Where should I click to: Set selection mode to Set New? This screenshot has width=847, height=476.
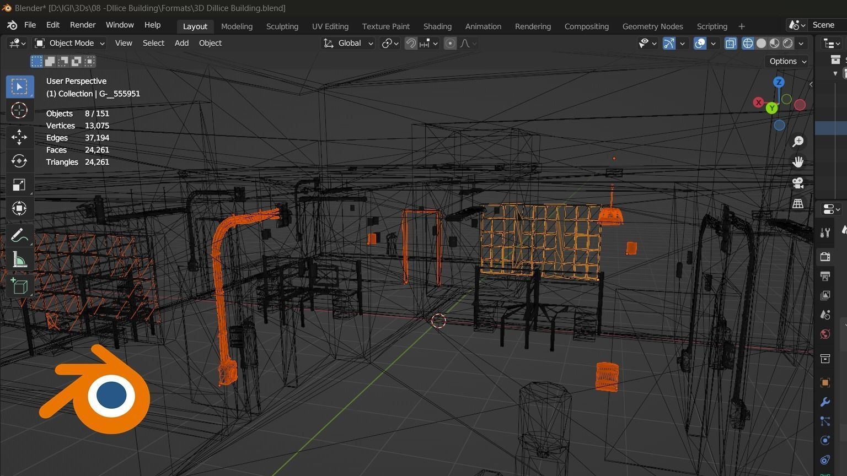pyautogui.click(x=36, y=61)
